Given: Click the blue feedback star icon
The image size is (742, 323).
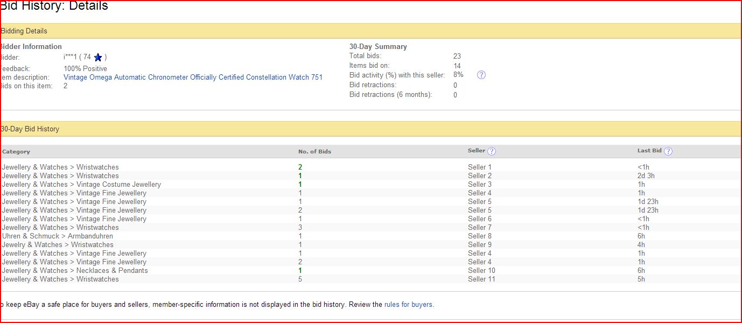Looking at the screenshot, I should [x=98, y=57].
